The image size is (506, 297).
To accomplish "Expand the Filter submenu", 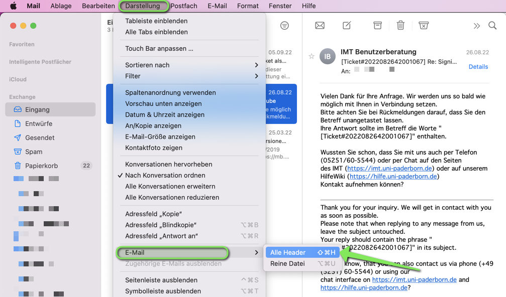I will coord(189,76).
